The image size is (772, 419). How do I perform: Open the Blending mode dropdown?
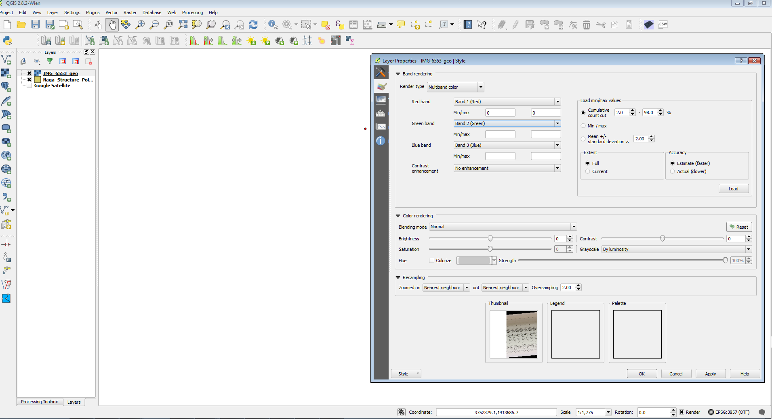(503, 227)
